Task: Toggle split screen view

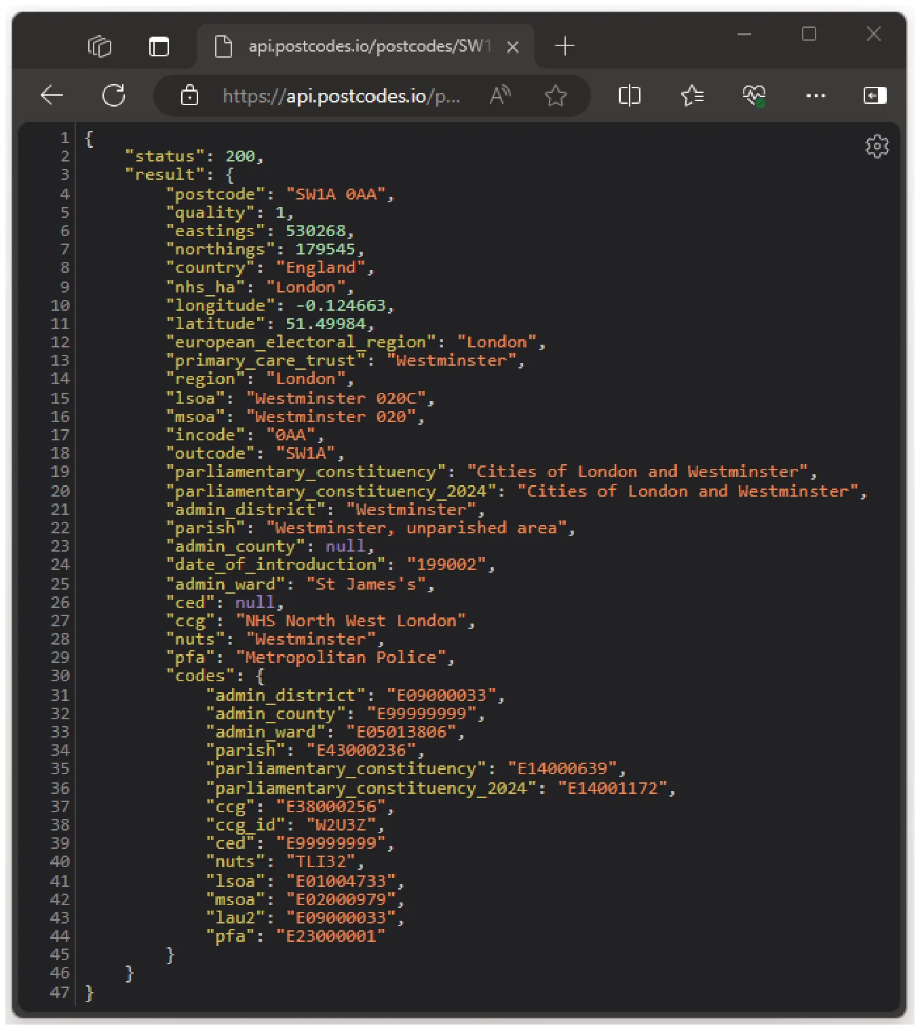Action: 630,95
